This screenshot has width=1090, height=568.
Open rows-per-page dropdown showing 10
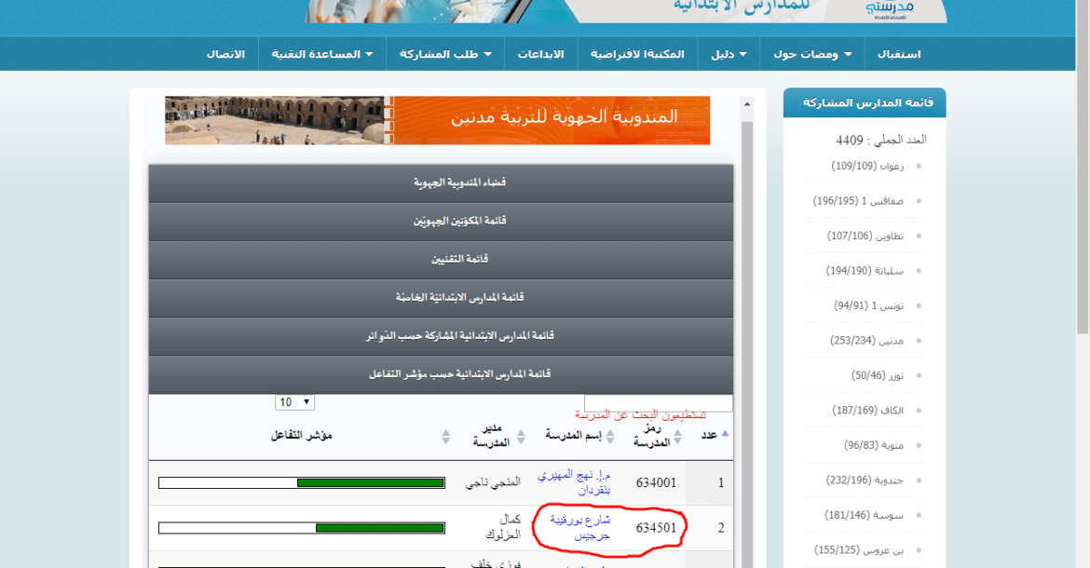click(294, 402)
